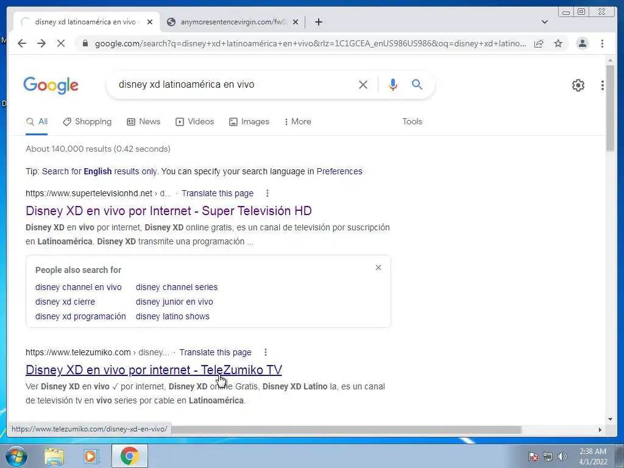The width and height of the screenshot is (624, 468).
Task: Go back using the browser back arrow
Action: pyautogui.click(x=22, y=43)
